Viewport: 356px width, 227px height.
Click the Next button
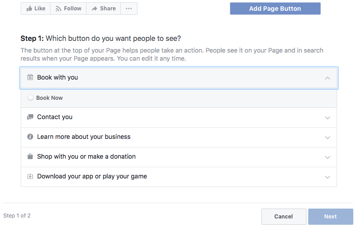tap(330, 217)
